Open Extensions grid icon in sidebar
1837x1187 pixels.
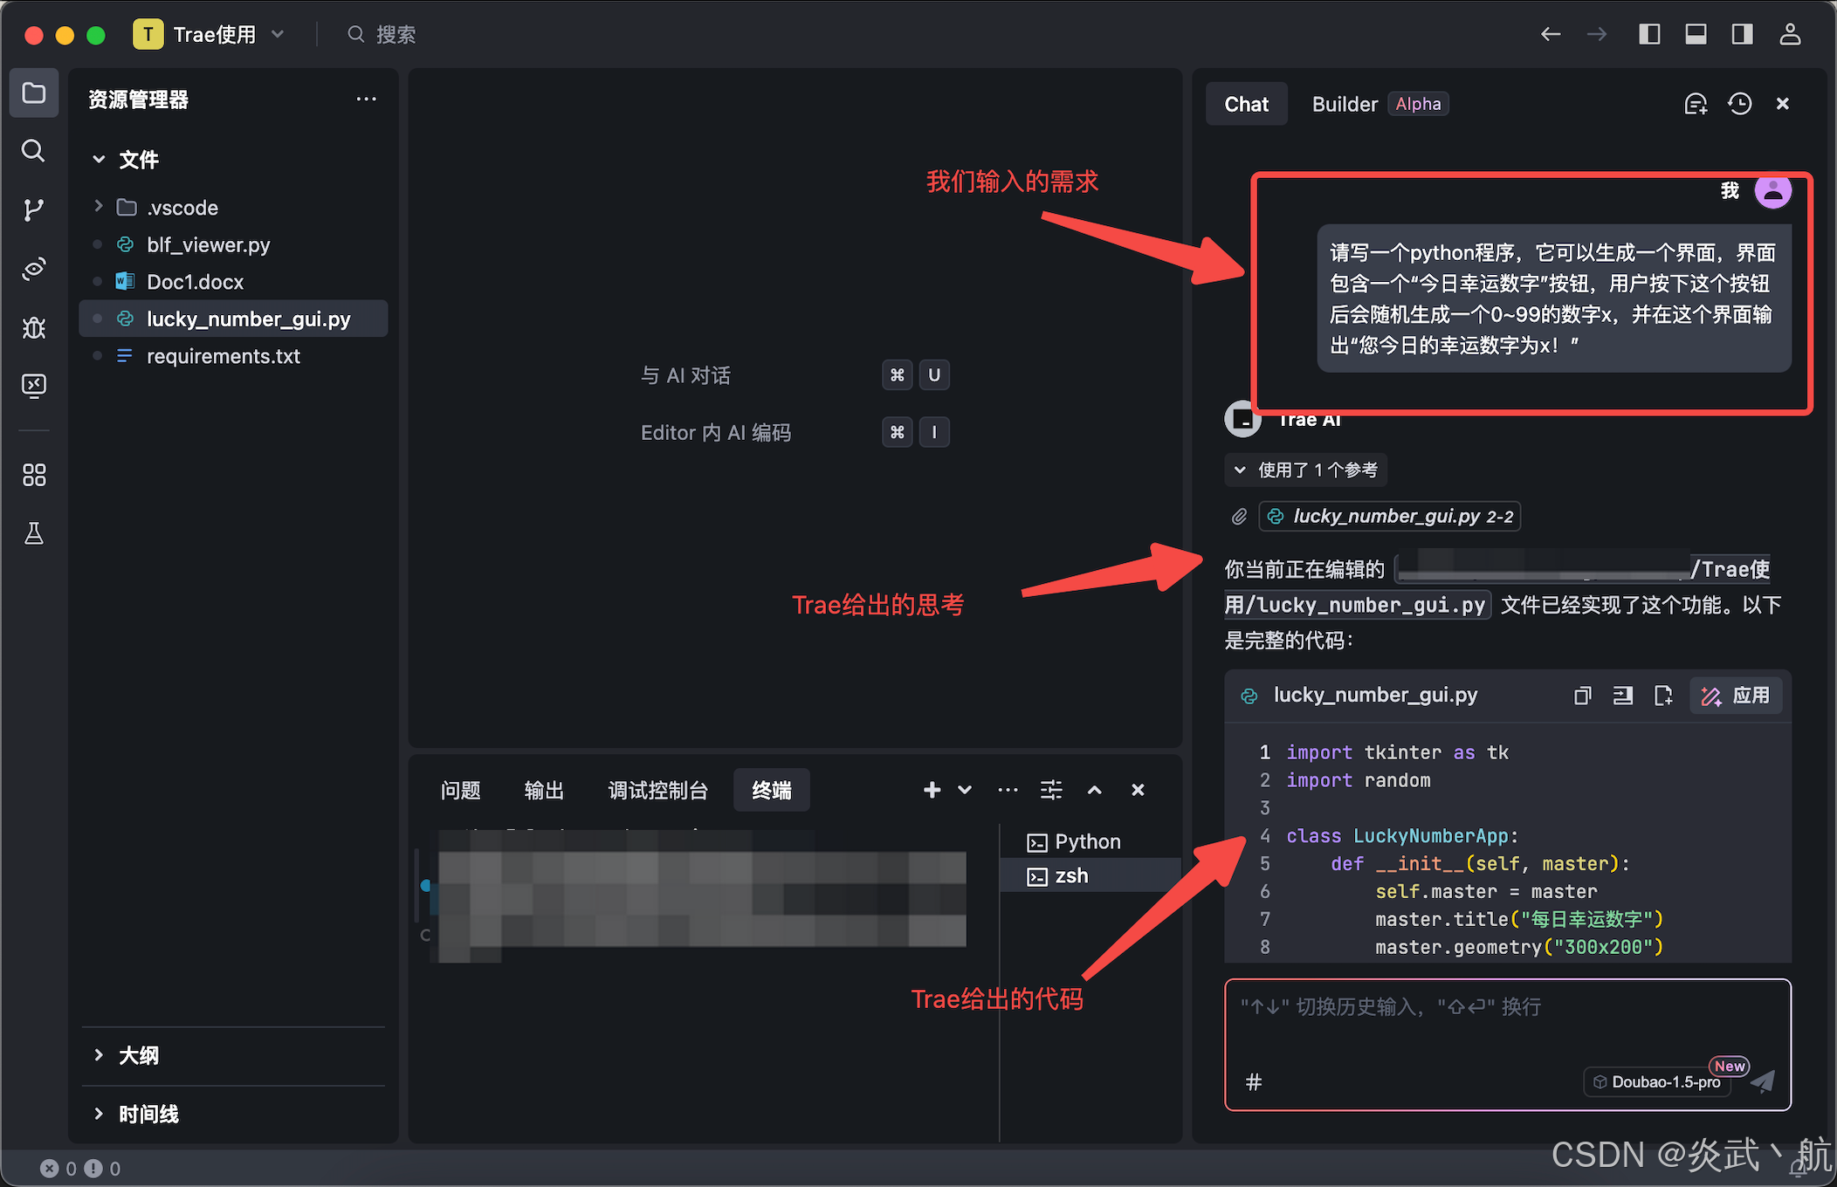coord(33,475)
